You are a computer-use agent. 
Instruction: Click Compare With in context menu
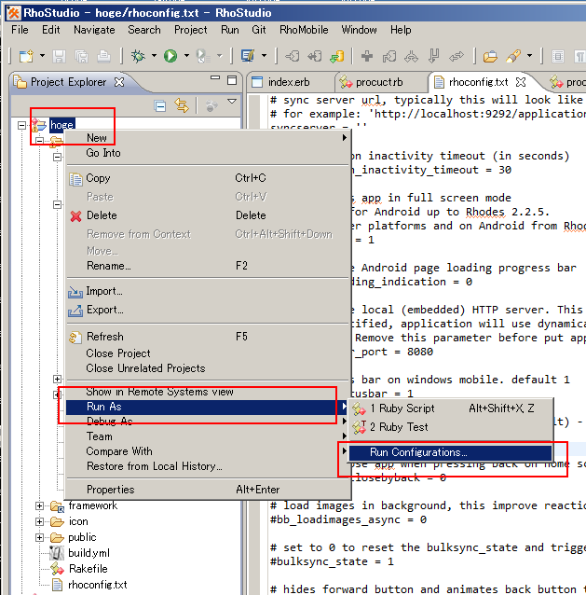pyautogui.click(x=208, y=451)
